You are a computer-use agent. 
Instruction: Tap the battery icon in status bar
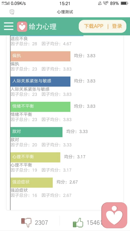pyautogui.click(x=124, y=4)
